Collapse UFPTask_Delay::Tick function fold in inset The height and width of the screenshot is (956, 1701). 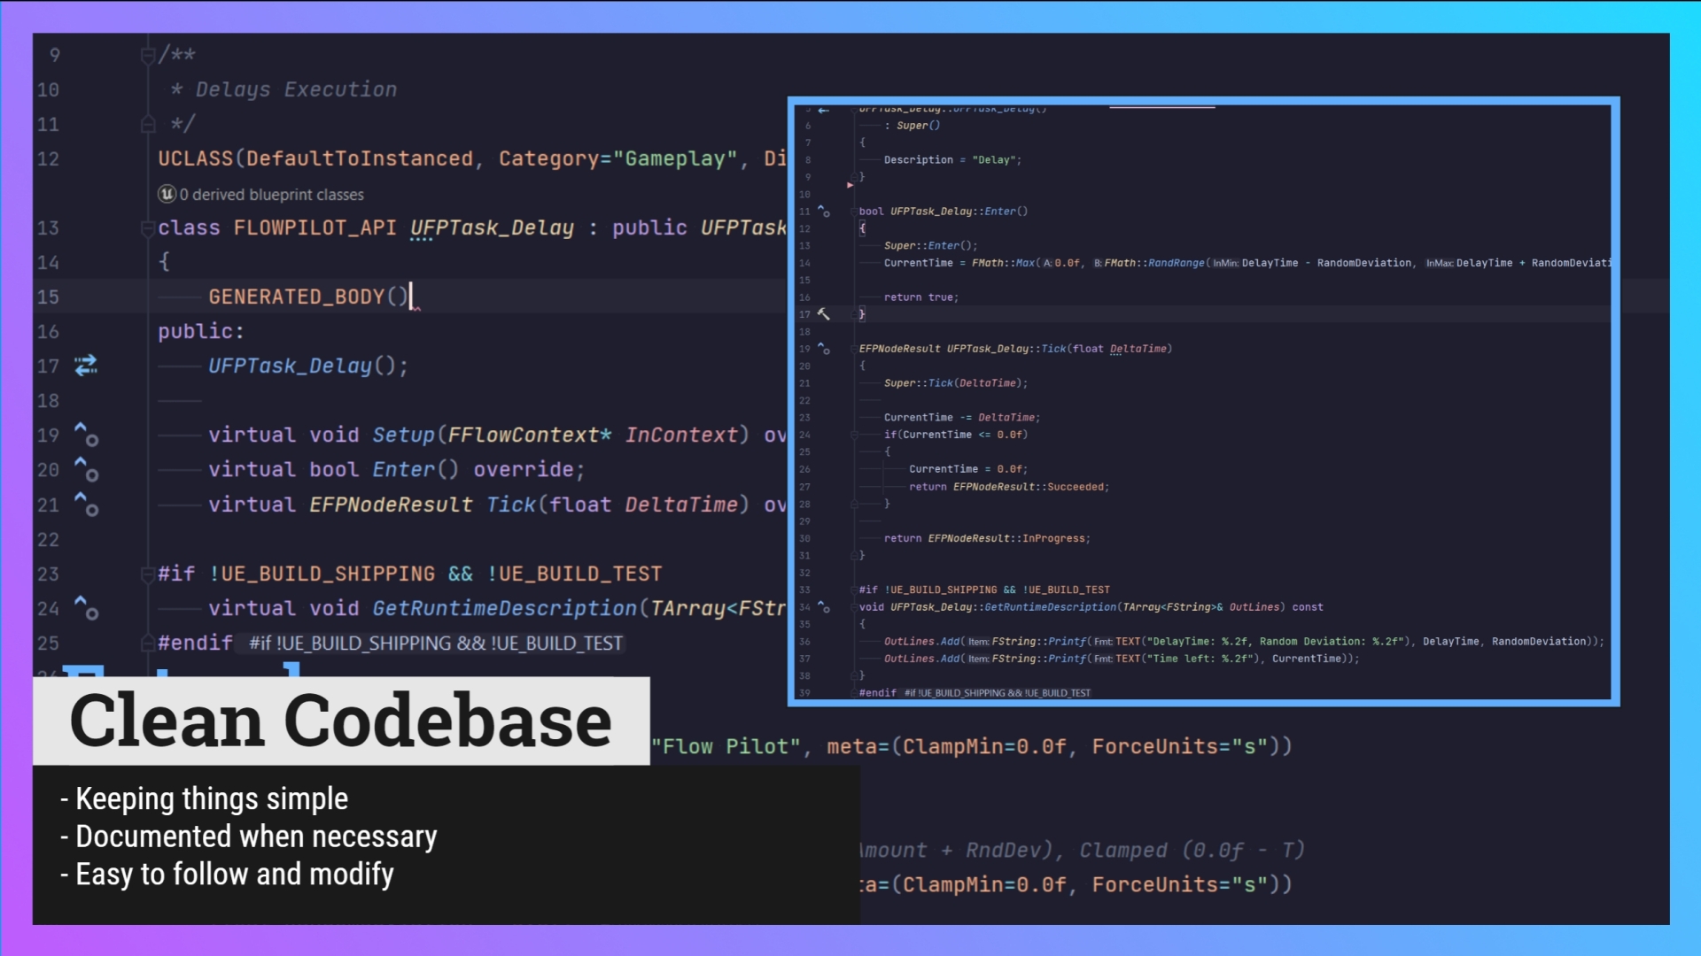click(854, 349)
